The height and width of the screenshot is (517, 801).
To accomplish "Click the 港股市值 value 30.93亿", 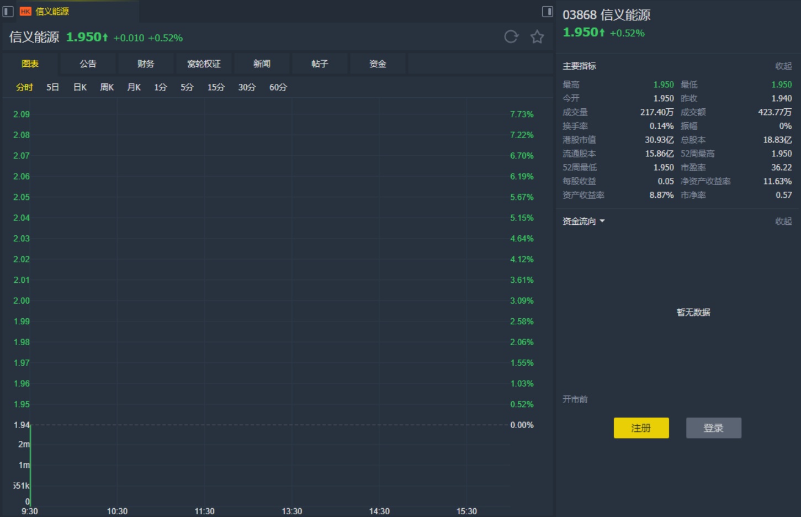I will (659, 140).
